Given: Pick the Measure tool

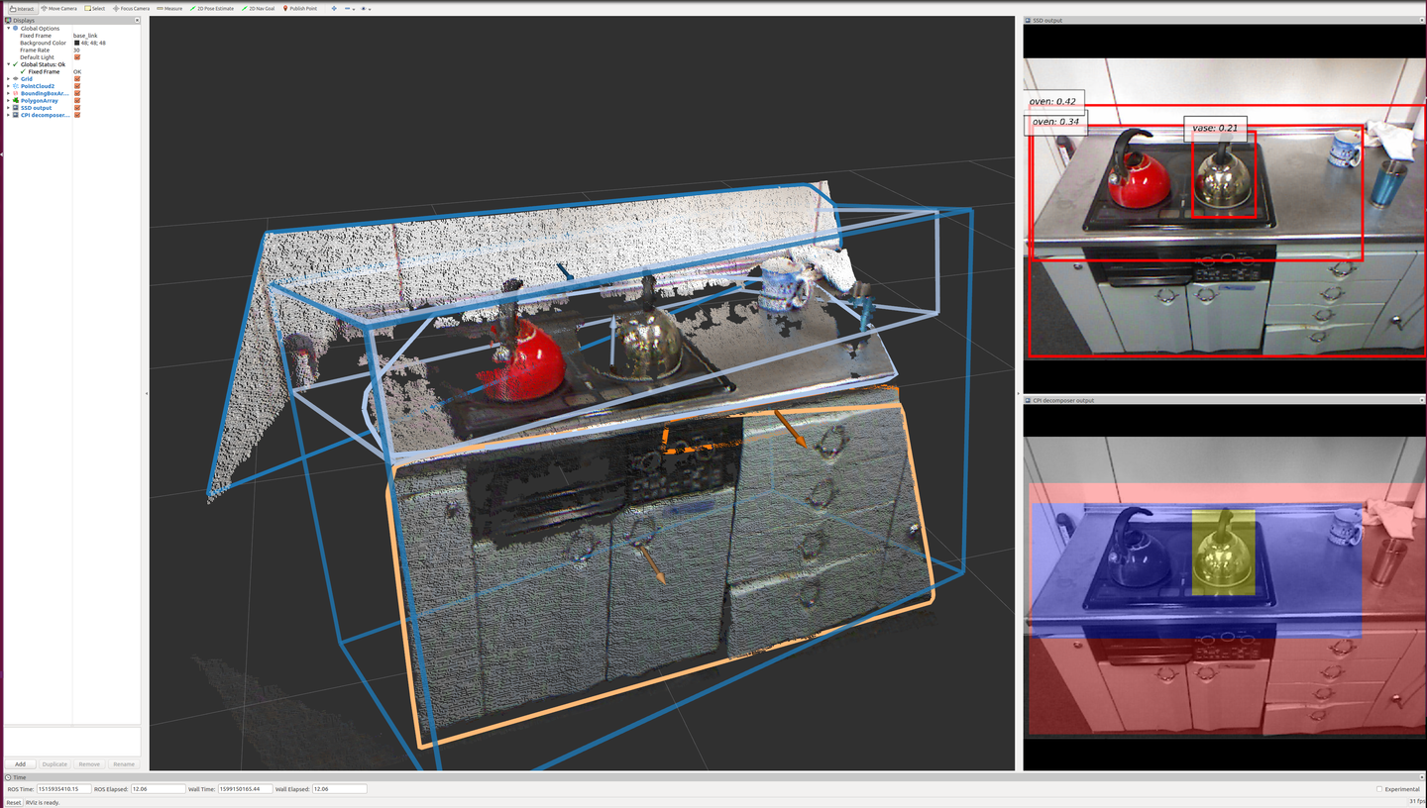Looking at the screenshot, I should click(169, 8).
